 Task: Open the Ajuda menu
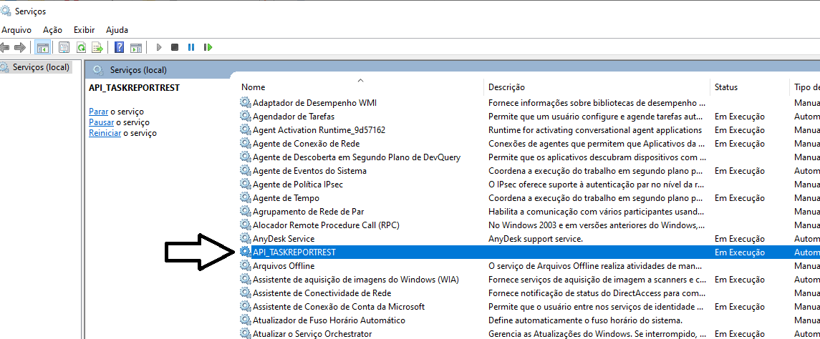(117, 30)
